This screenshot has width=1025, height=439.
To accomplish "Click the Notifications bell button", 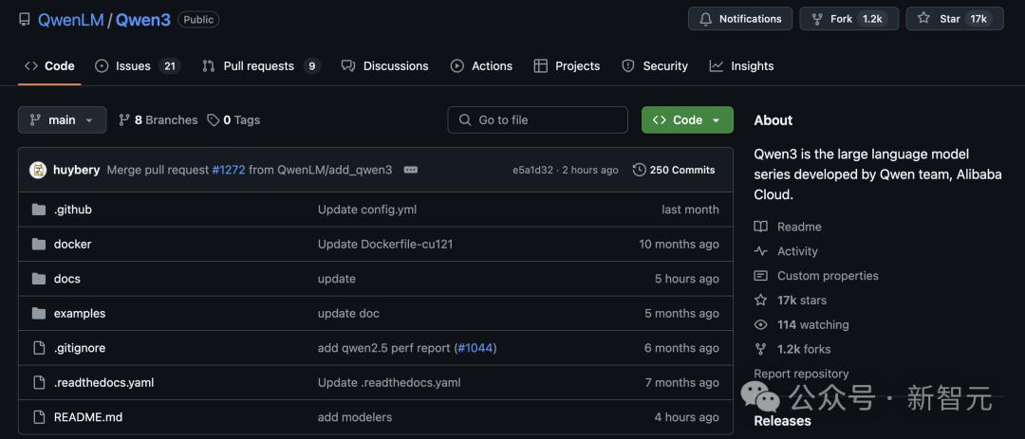I will coord(740,19).
